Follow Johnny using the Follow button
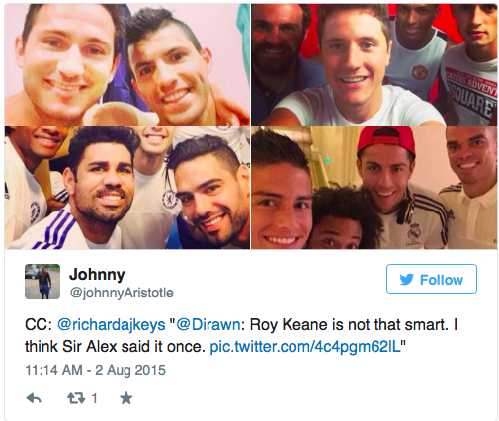The width and height of the screenshot is (499, 421). click(432, 279)
